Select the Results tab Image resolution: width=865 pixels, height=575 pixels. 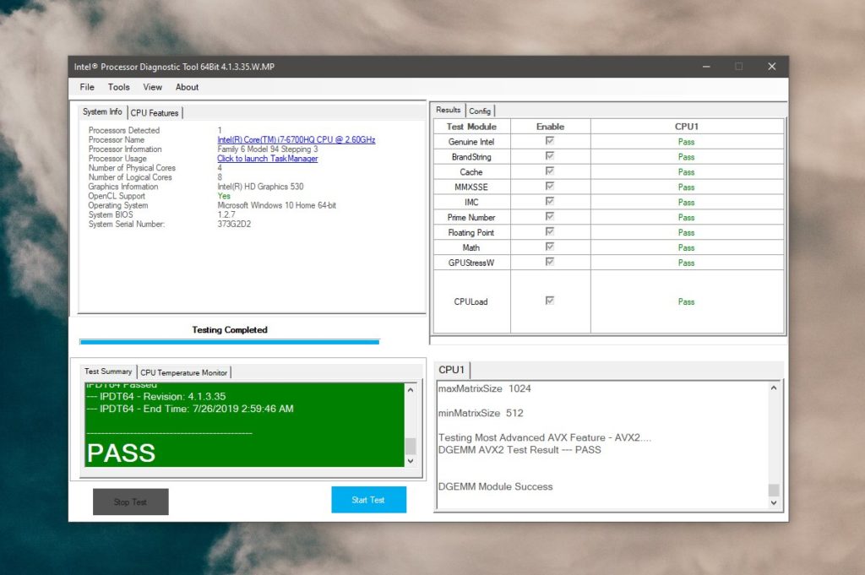tap(448, 110)
